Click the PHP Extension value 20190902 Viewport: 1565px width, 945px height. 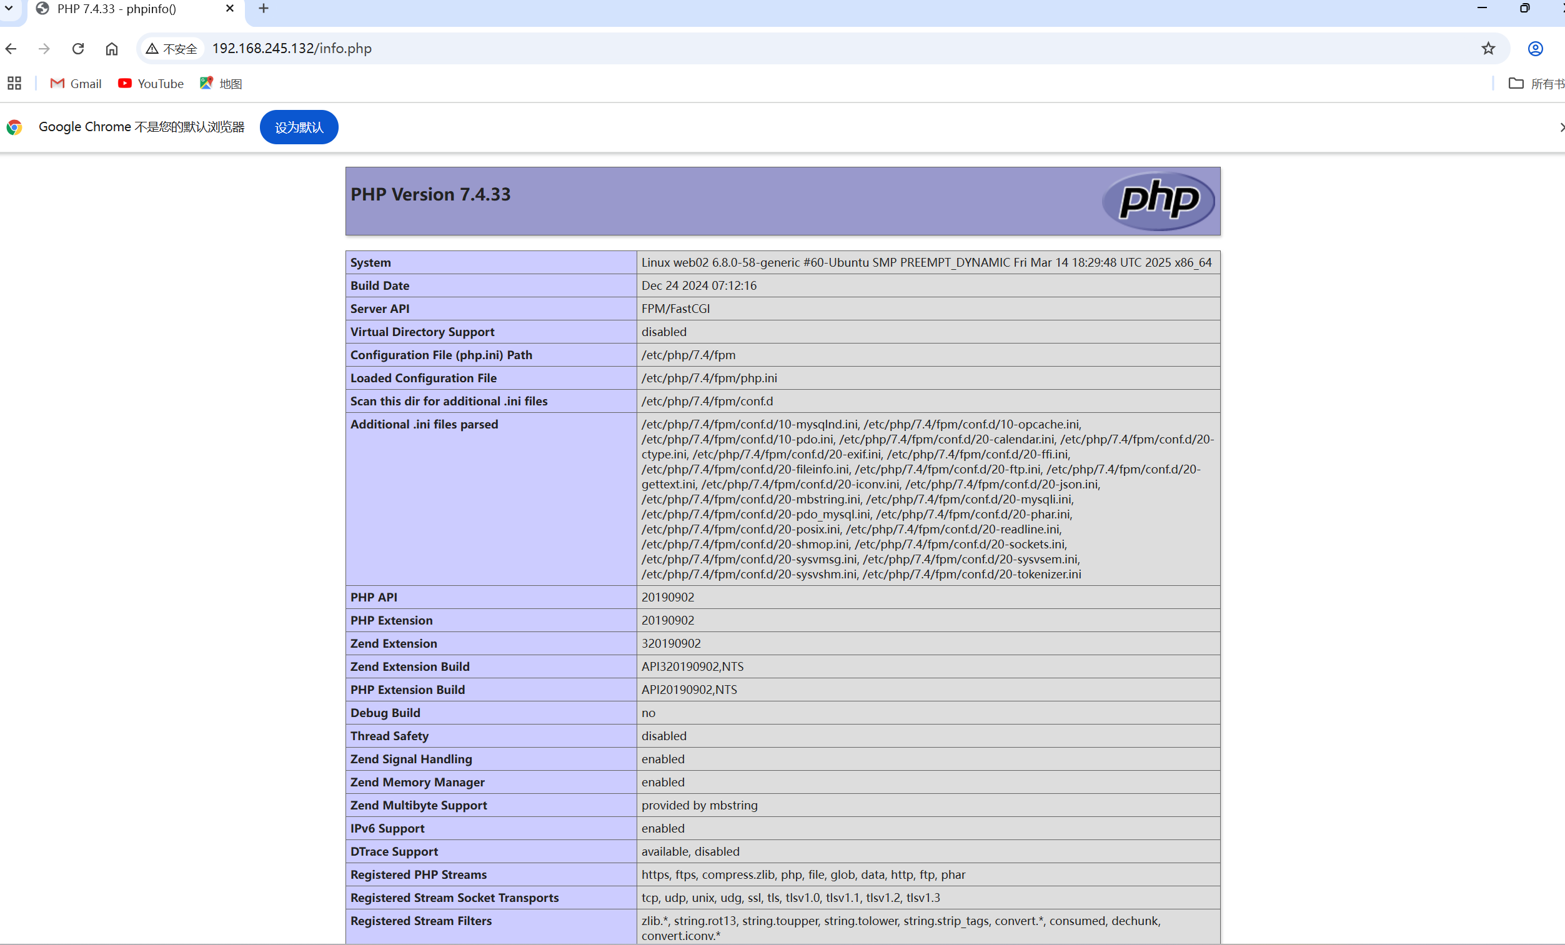pyautogui.click(x=667, y=620)
